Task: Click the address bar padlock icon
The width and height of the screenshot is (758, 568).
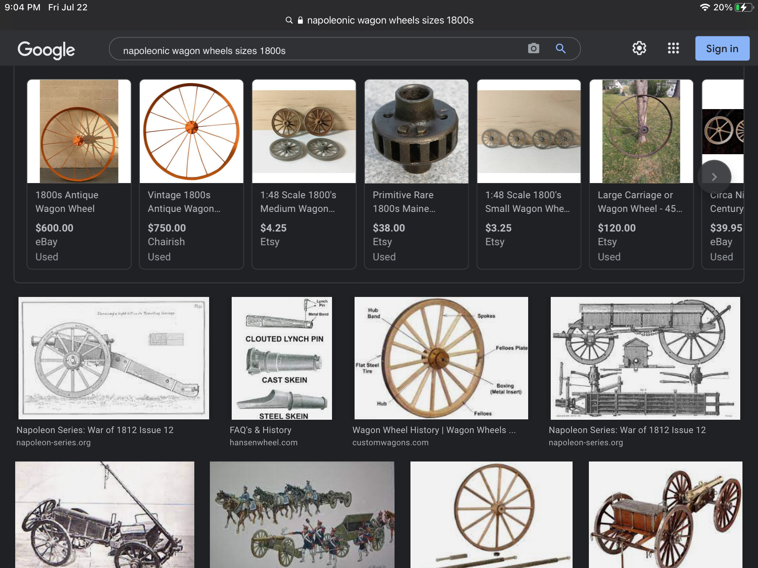Action: pyautogui.click(x=300, y=20)
